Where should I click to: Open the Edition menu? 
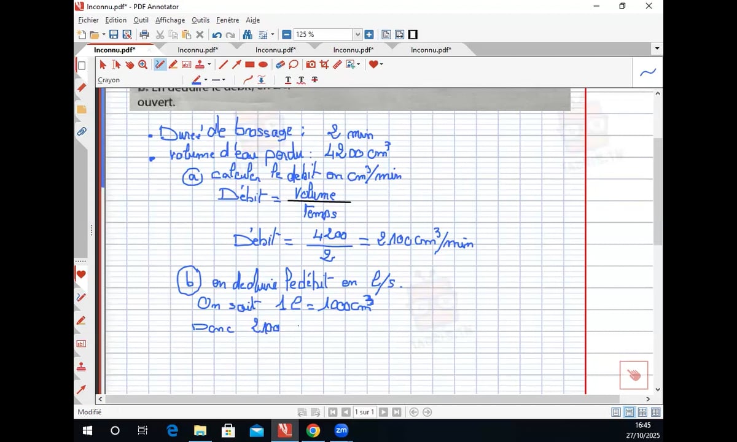coord(116,20)
